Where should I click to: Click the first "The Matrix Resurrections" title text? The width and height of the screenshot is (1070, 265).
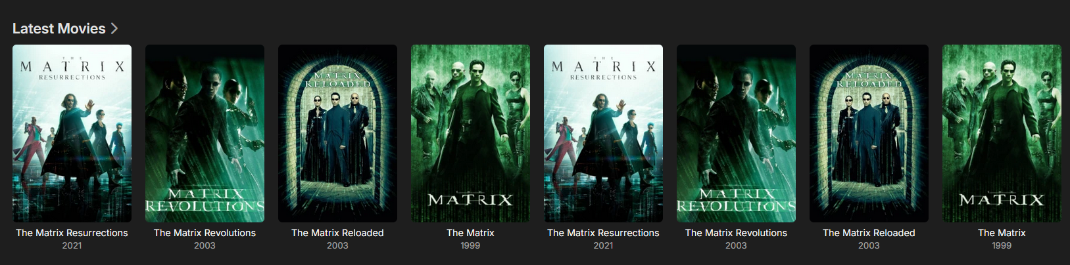(x=72, y=233)
